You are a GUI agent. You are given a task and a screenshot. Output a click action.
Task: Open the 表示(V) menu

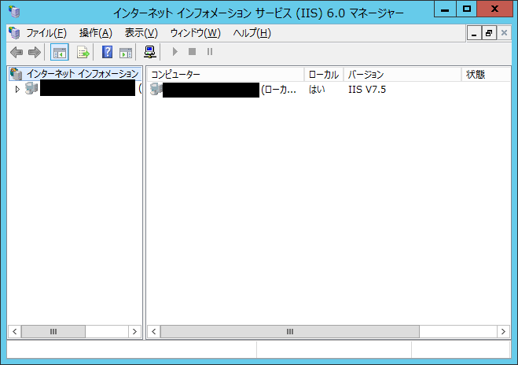(x=141, y=33)
